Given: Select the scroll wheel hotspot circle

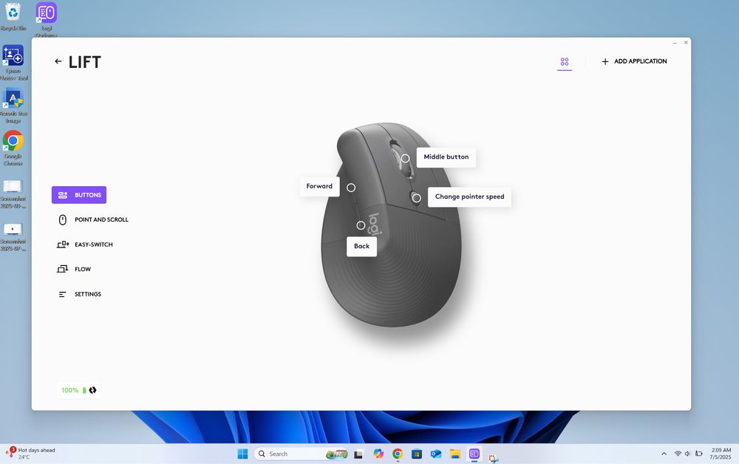Looking at the screenshot, I should point(405,158).
